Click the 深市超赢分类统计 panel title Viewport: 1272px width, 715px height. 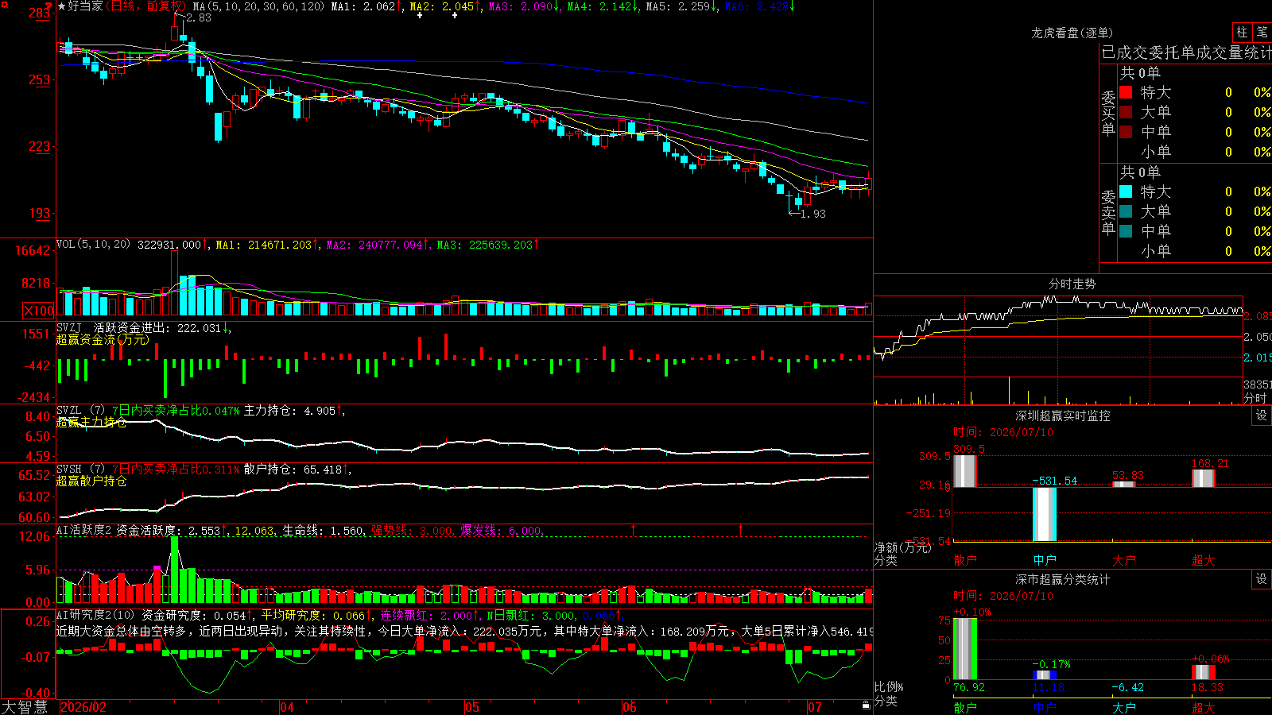(x=1062, y=579)
